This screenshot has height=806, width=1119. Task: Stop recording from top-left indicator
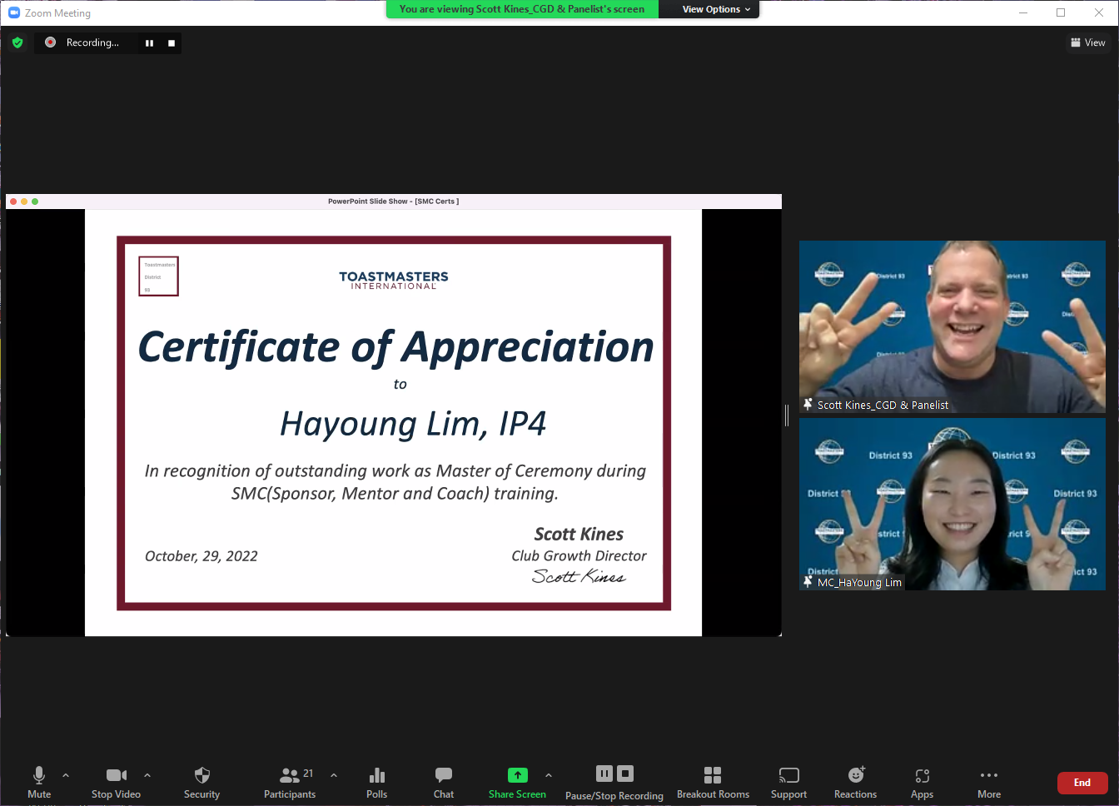tap(172, 43)
